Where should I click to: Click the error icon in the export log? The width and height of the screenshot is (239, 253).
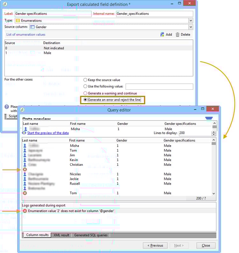coord(25,211)
